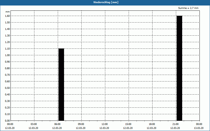This screenshot has height=131, width=210.
Task: Click the 0,40 y-axis value
Action: 7,94
